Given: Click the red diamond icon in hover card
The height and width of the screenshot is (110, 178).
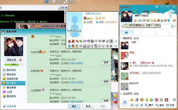Looking at the screenshot, I should [x=77, y=41].
